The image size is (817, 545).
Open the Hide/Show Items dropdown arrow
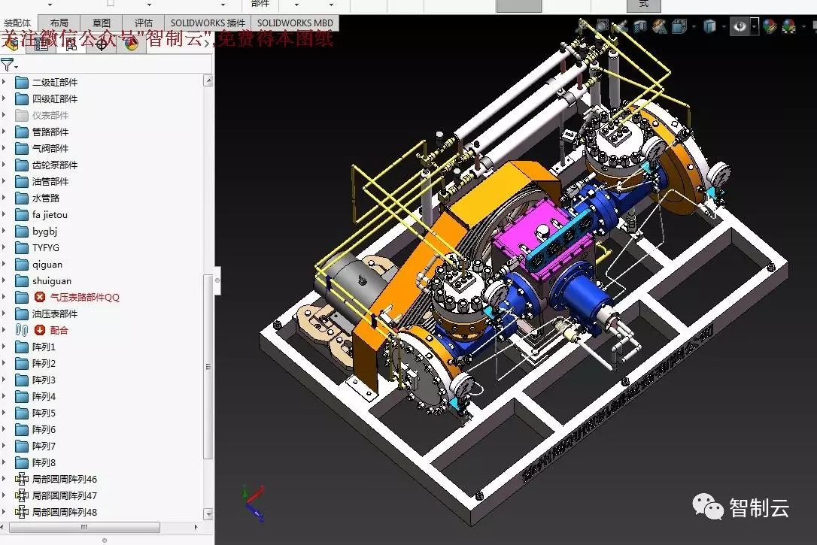point(754,26)
